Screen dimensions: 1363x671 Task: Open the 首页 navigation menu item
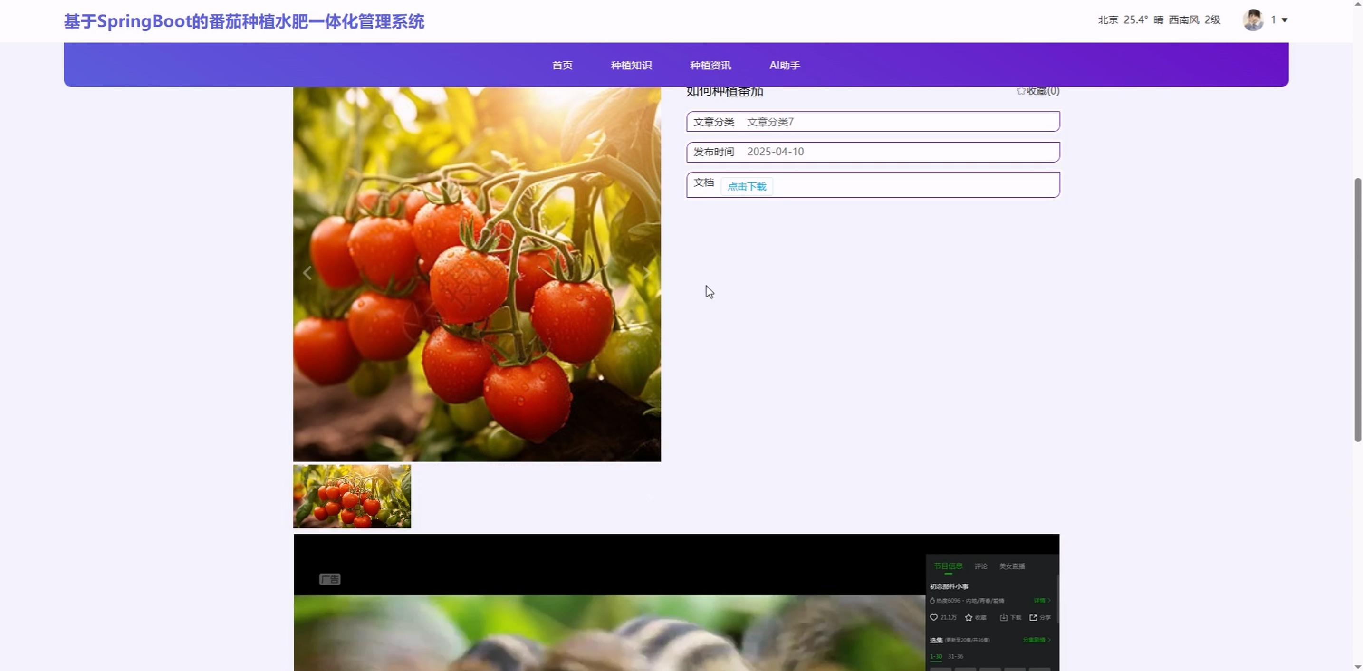coord(562,65)
